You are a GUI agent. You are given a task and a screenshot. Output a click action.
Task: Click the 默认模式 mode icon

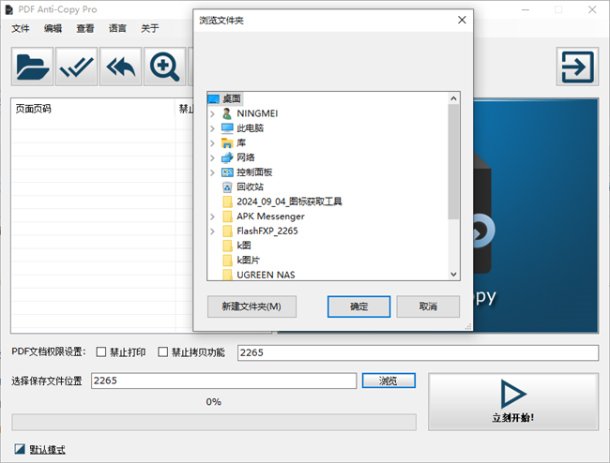pos(20,449)
